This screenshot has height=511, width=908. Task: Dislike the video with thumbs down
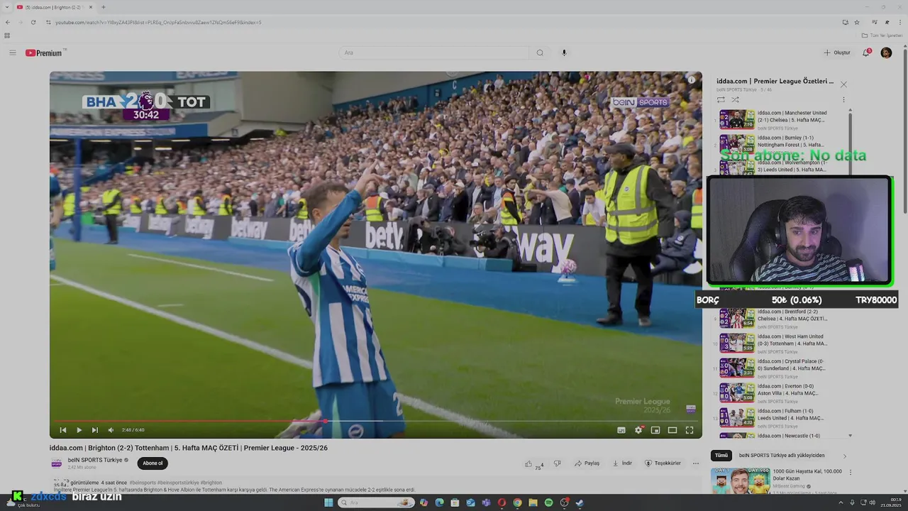558,463
